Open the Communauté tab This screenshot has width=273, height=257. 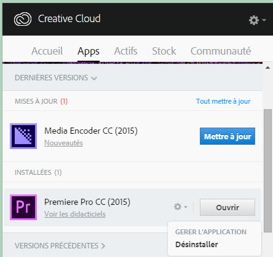[x=221, y=51]
